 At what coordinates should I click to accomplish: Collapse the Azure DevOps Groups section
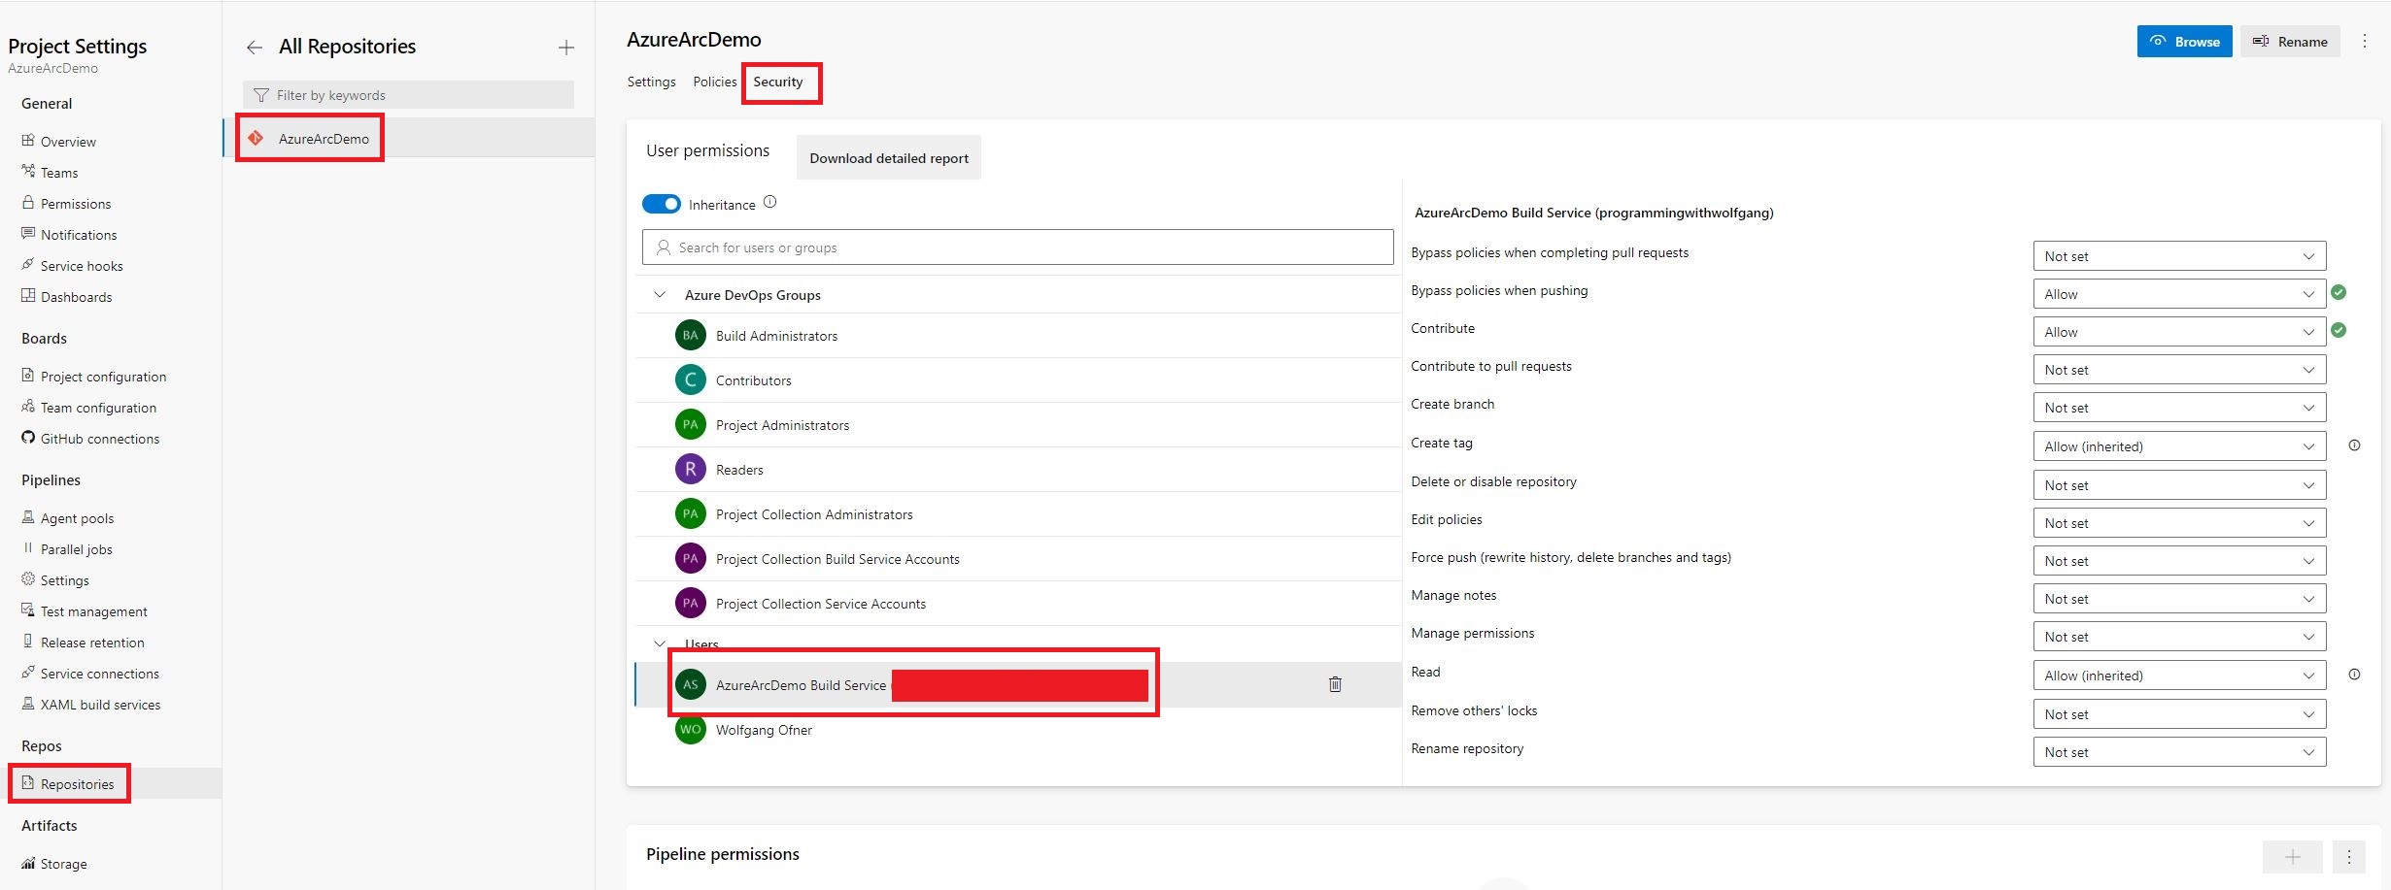[660, 294]
